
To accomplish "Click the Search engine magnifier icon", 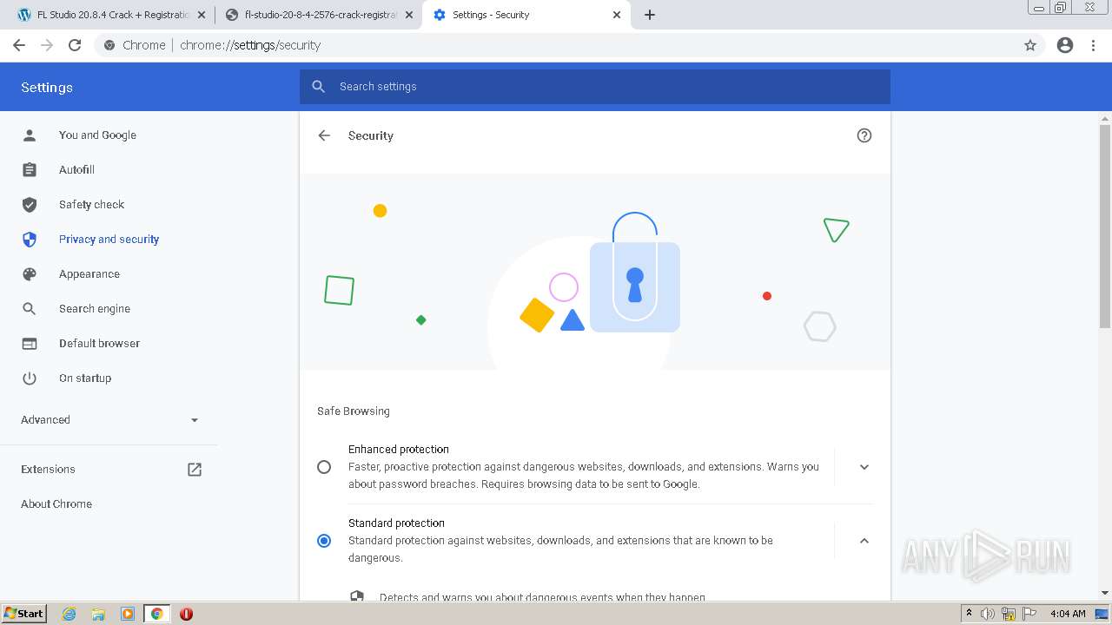I will [x=30, y=309].
